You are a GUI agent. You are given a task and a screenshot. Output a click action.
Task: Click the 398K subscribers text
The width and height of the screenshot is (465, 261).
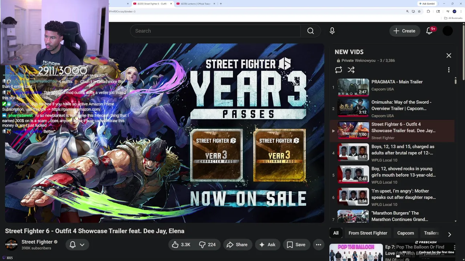click(36, 248)
